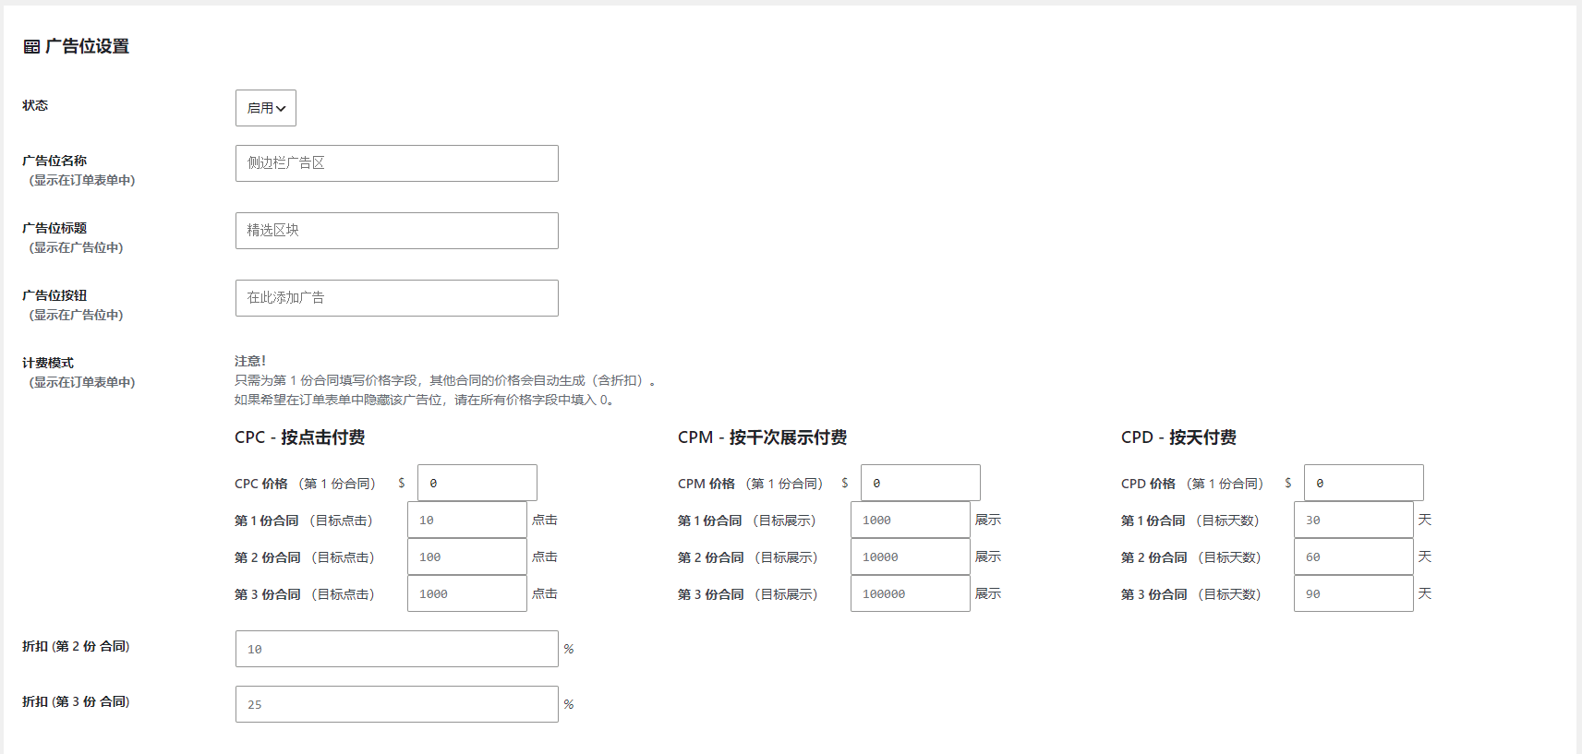Select the 广告位名称 label text
Image resolution: width=1582 pixels, height=754 pixels.
54,161
